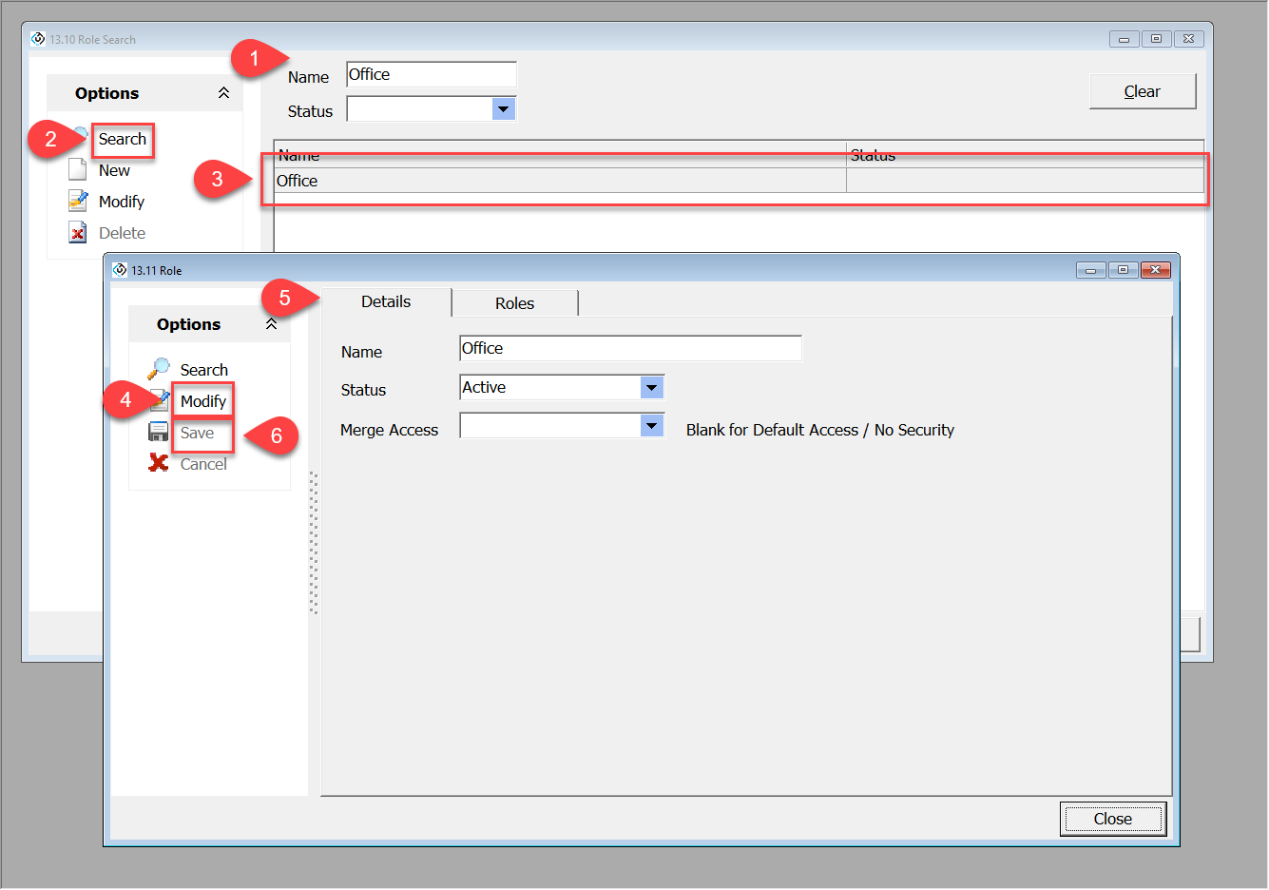
Task: Select the Details tab
Action: [x=386, y=302]
